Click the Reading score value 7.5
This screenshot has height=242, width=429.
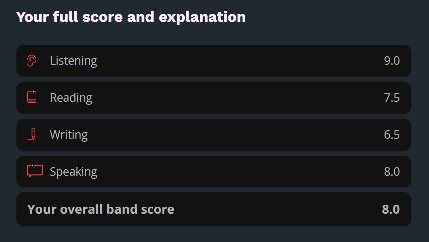(x=392, y=98)
